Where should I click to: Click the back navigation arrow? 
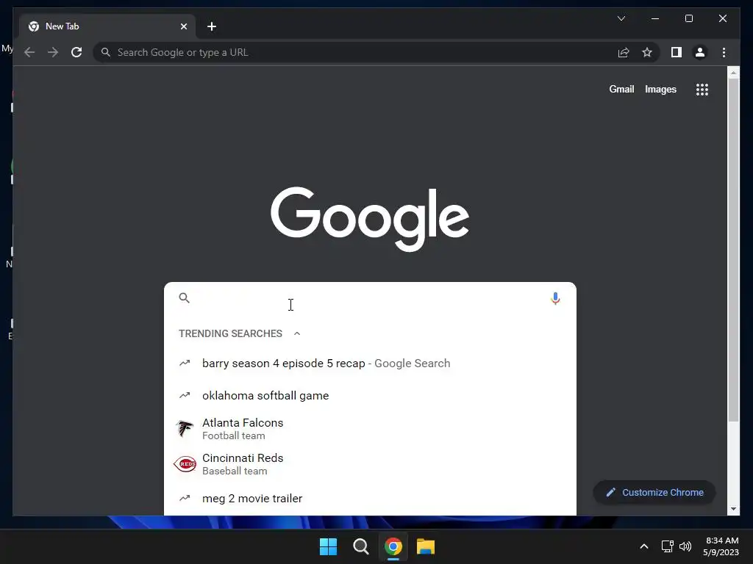[x=29, y=52]
